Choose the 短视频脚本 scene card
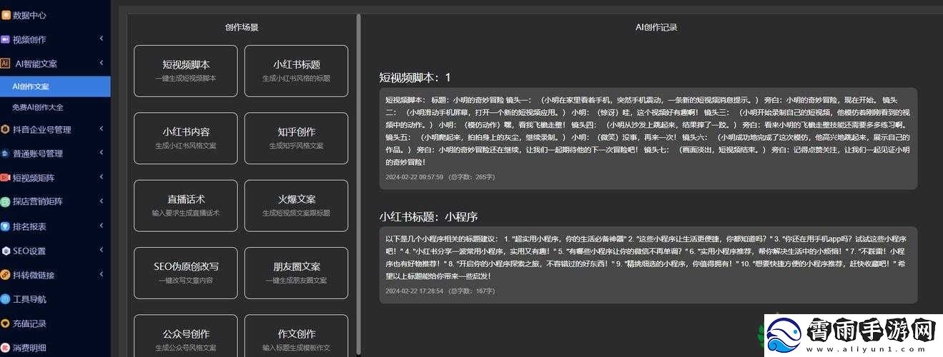Viewport: 943px width, 357px height. [x=186, y=71]
